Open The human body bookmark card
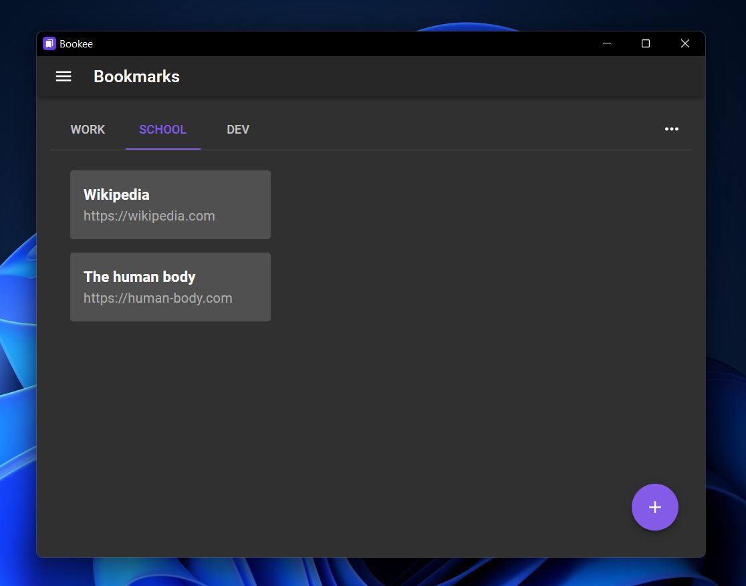746x586 pixels. tap(170, 287)
